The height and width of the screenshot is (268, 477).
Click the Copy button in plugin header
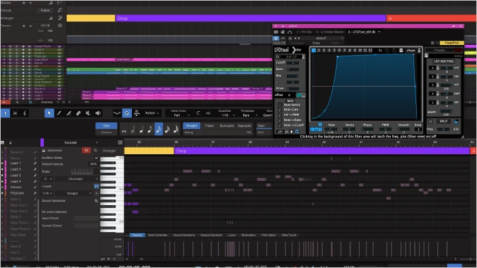click(316, 43)
